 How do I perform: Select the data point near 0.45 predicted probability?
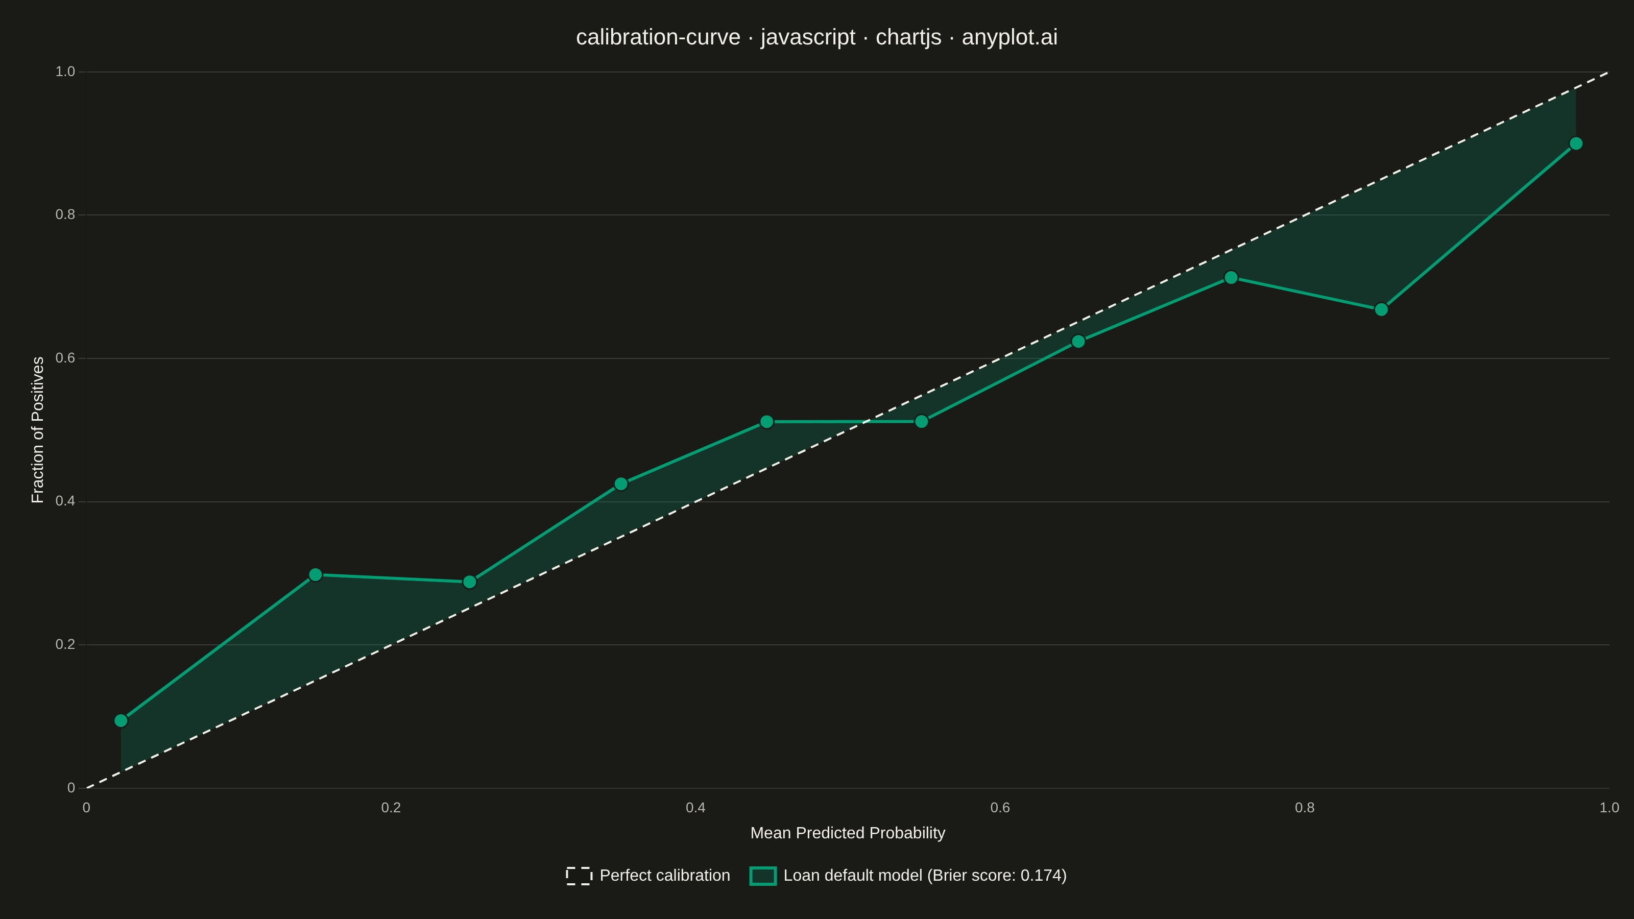[x=766, y=422]
